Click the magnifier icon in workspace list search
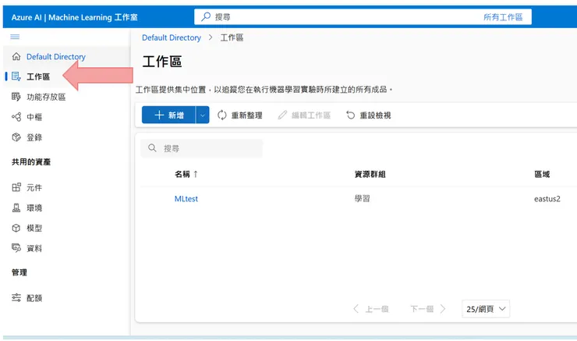This screenshot has width=577, height=341. coord(152,148)
